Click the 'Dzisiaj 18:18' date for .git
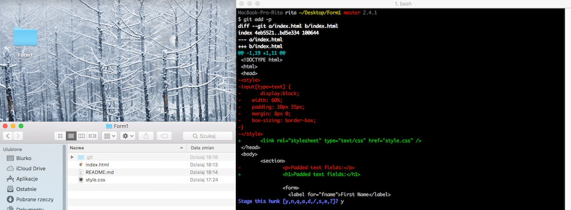The height and width of the screenshot is (210, 571). pos(204,157)
